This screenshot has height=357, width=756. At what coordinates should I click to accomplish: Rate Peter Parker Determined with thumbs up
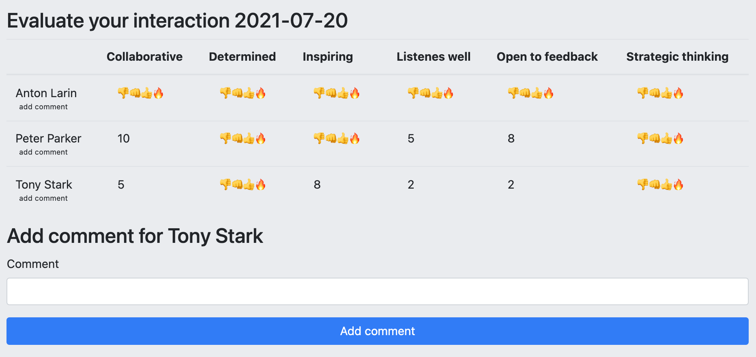249,138
